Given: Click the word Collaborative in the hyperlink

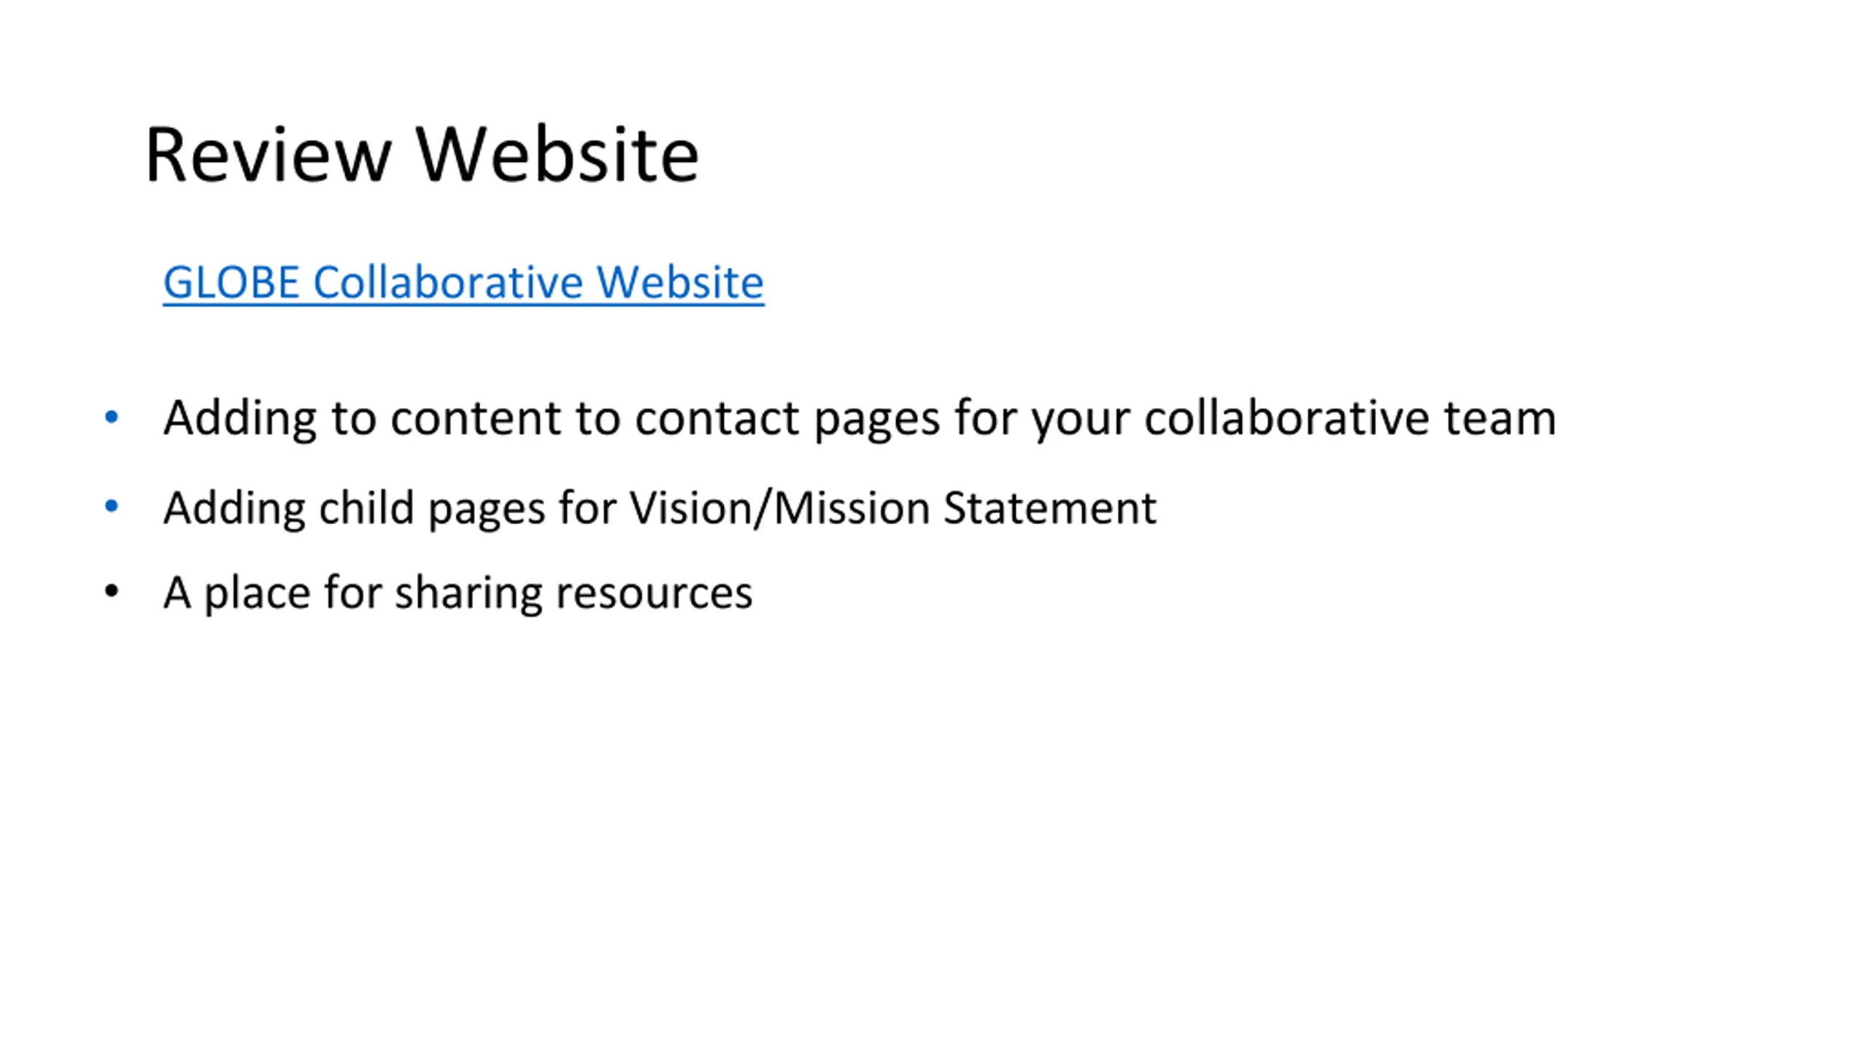Looking at the screenshot, I should (448, 282).
